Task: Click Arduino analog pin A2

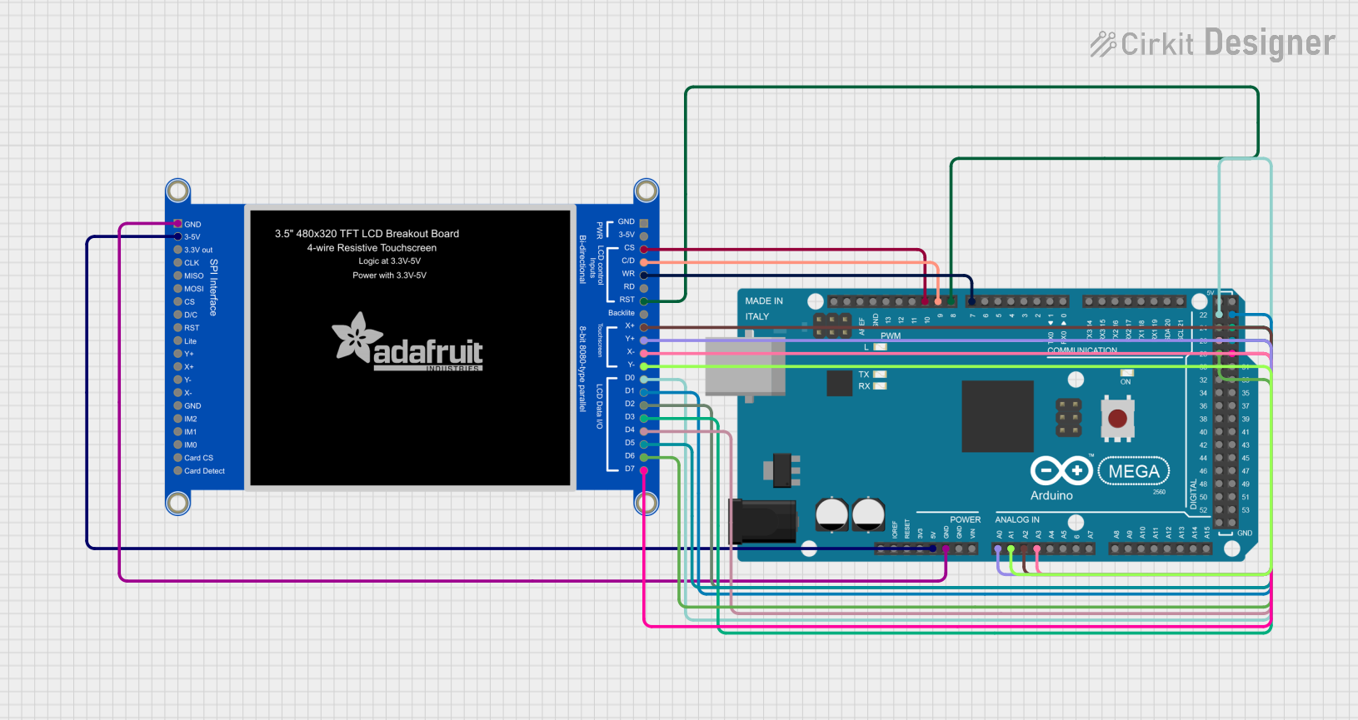Action: (x=1024, y=549)
